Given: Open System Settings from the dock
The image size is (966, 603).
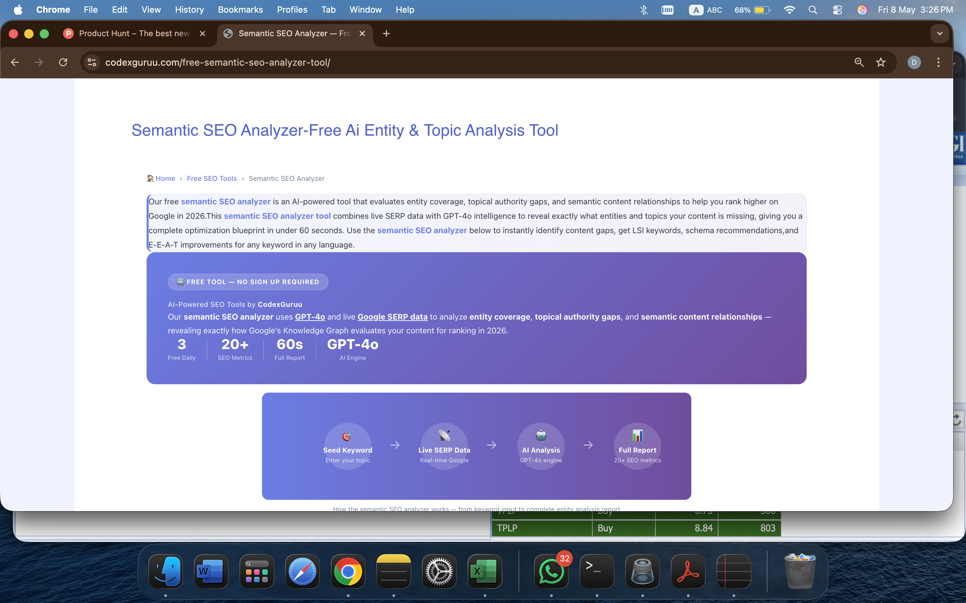Looking at the screenshot, I should [439, 571].
